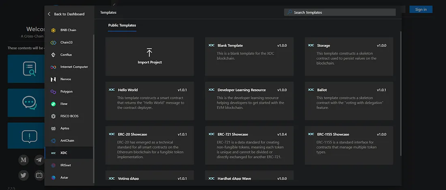Open the Medium icon in background window
Image resolution: width=446 pixels, height=190 pixels.
(24, 160)
